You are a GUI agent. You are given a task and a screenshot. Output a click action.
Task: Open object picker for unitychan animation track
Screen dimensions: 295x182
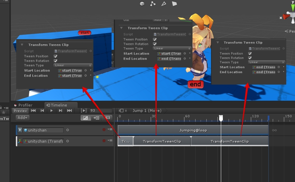67,130
